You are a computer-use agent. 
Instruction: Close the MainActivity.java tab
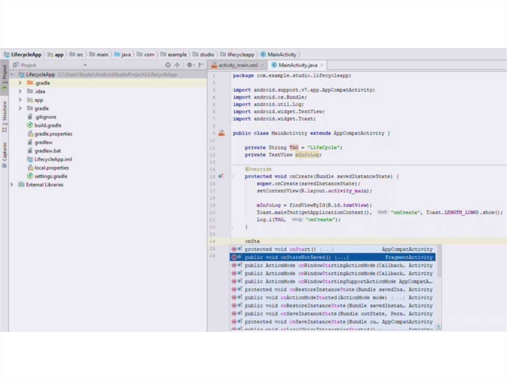point(322,65)
